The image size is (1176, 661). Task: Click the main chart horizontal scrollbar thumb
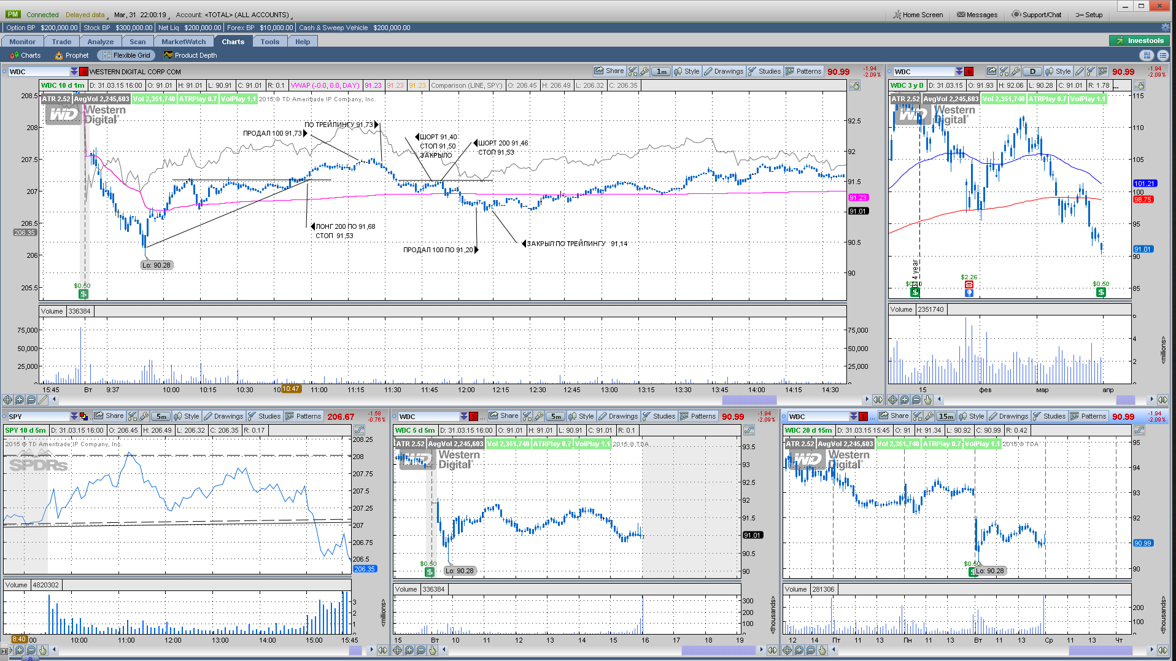[x=749, y=400]
